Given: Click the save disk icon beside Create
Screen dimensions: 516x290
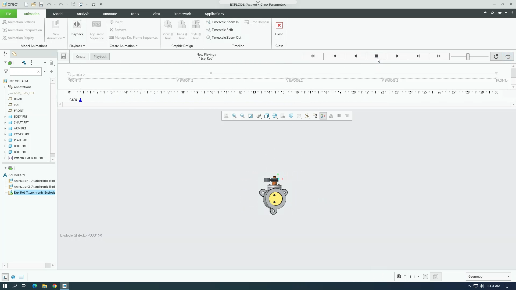Looking at the screenshot, I should [63, 56].
